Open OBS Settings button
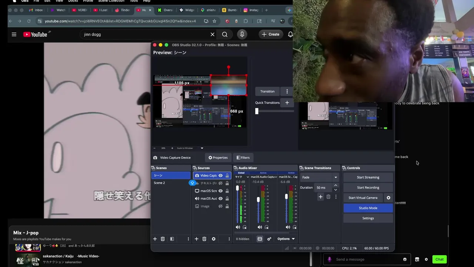 368,218
